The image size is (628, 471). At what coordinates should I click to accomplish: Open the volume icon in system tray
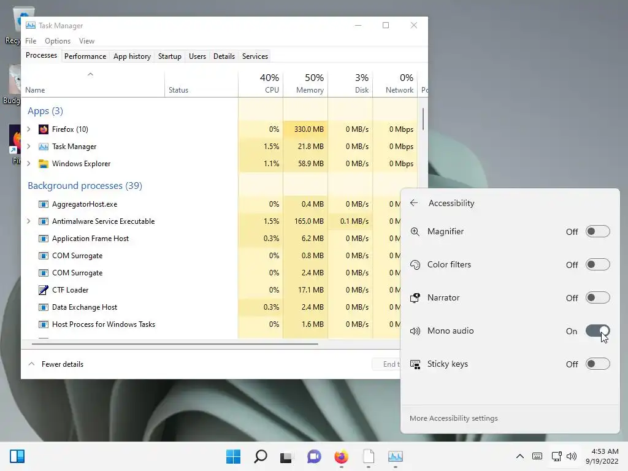coord(572,456)
